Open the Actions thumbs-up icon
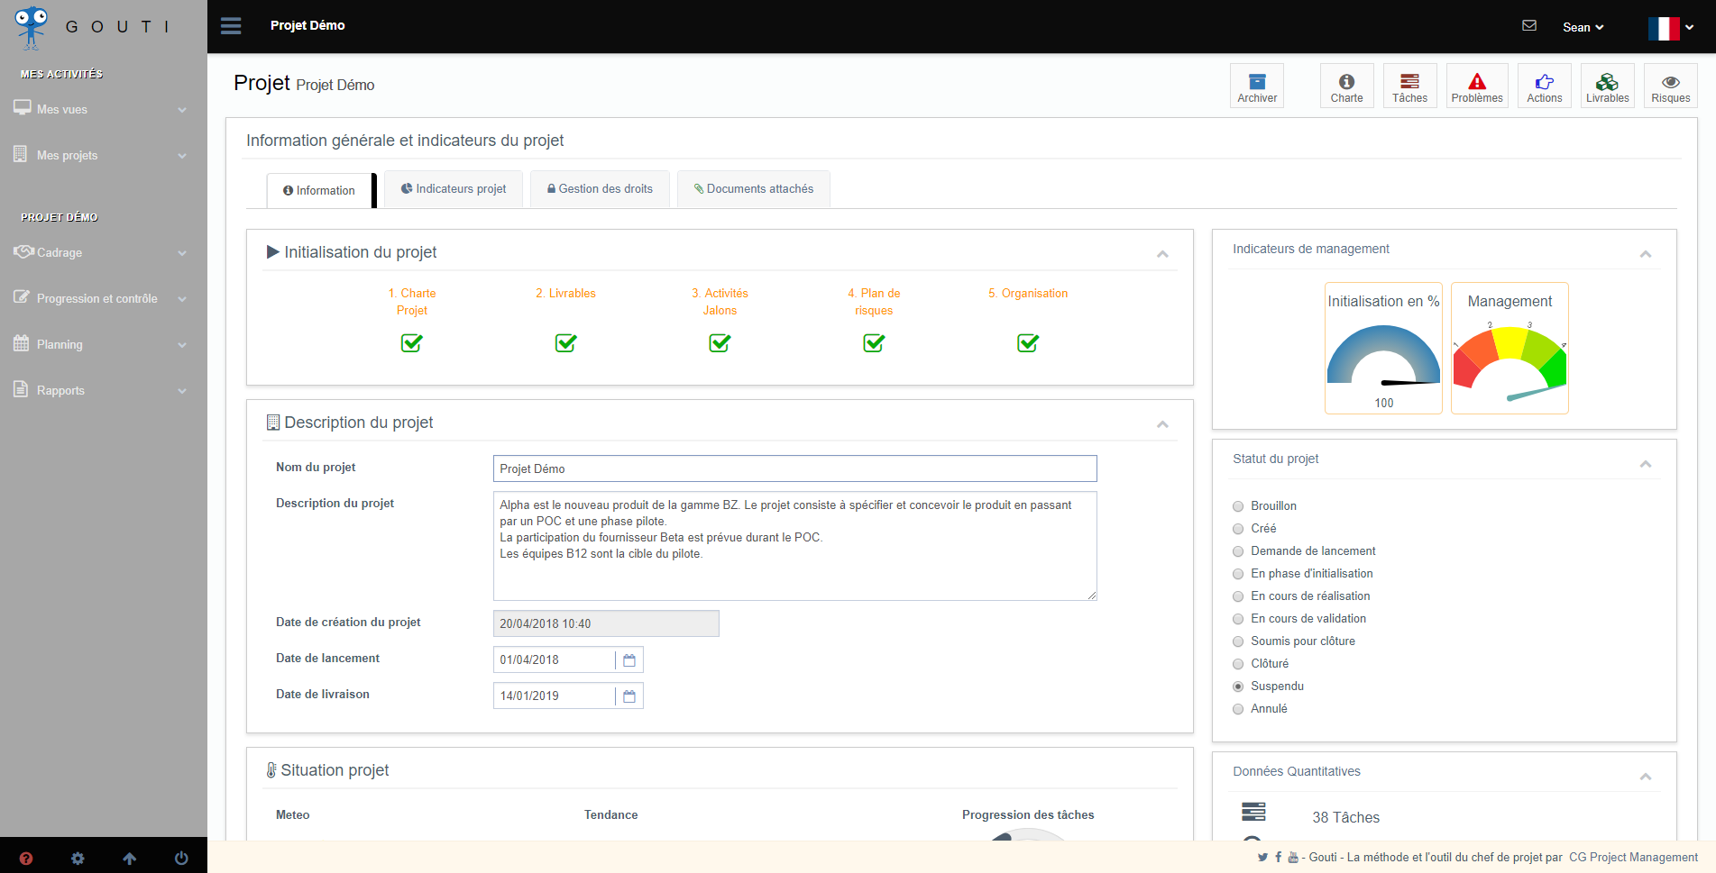Screen dimensions: 1716x873 pos(1545,86)
